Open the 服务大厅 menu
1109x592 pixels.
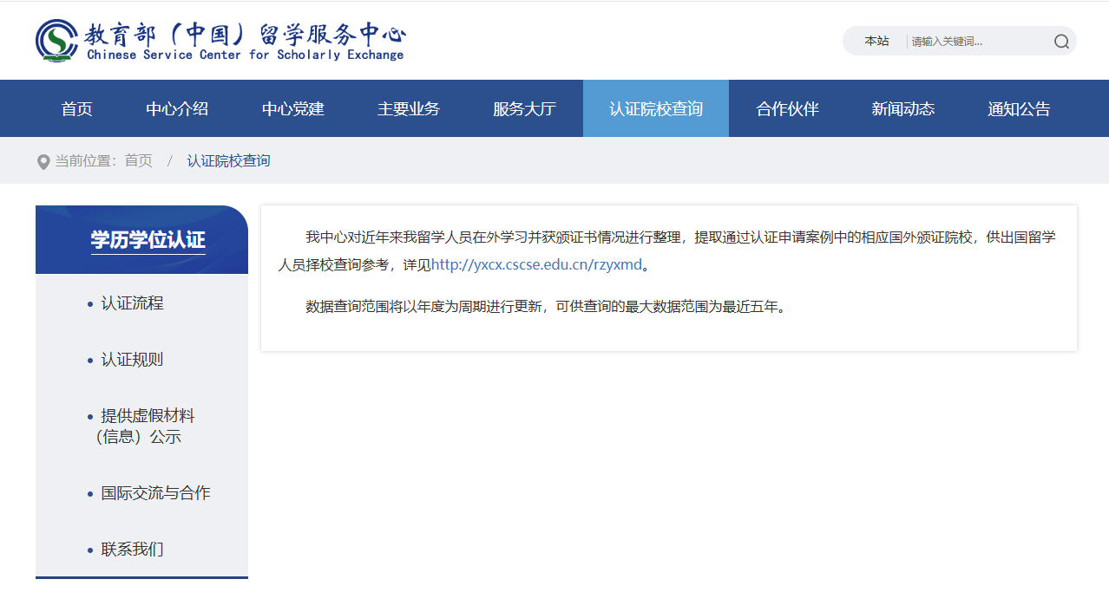click(524, 107)
